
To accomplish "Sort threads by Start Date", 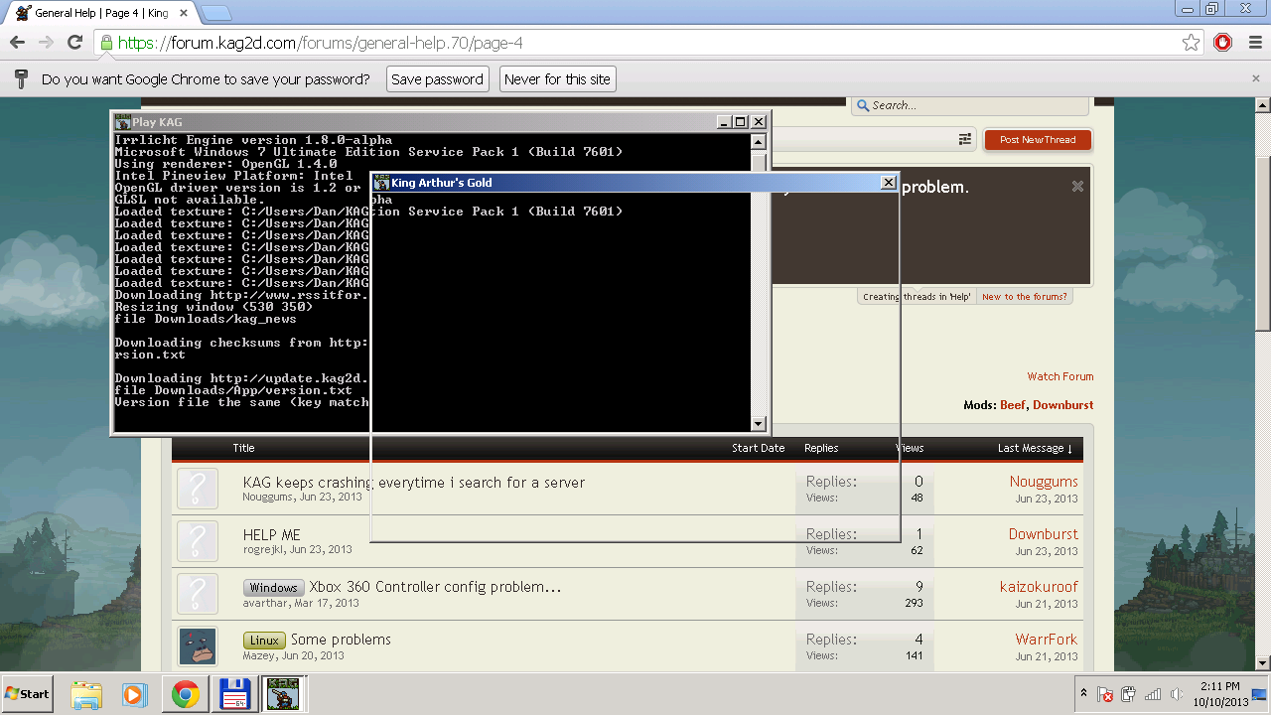I will (758, 448).
